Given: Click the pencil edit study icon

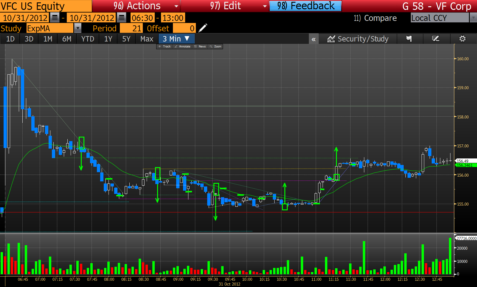Looking at the screenshot, I should pos(203,28).
